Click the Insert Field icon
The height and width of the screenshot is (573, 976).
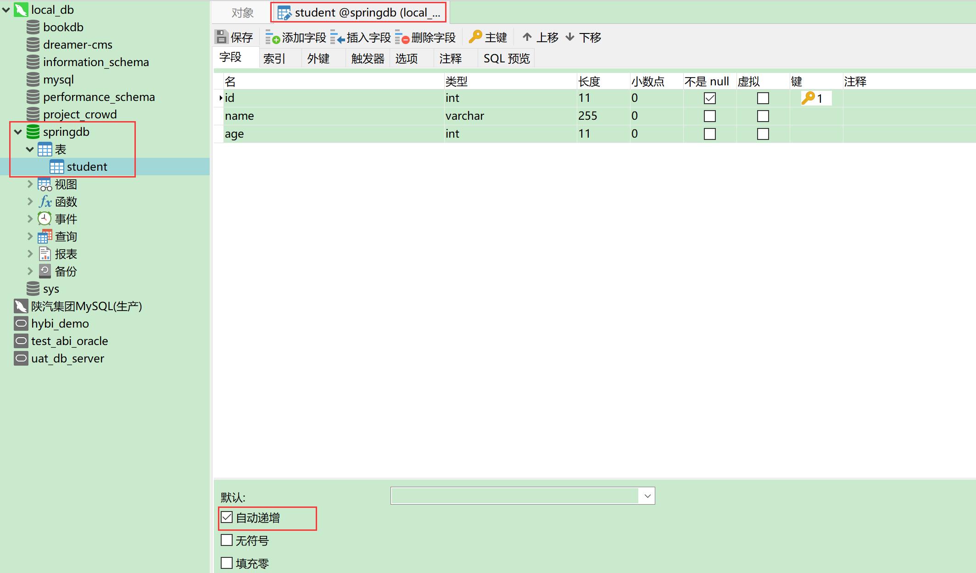click(x=337, y=37)
